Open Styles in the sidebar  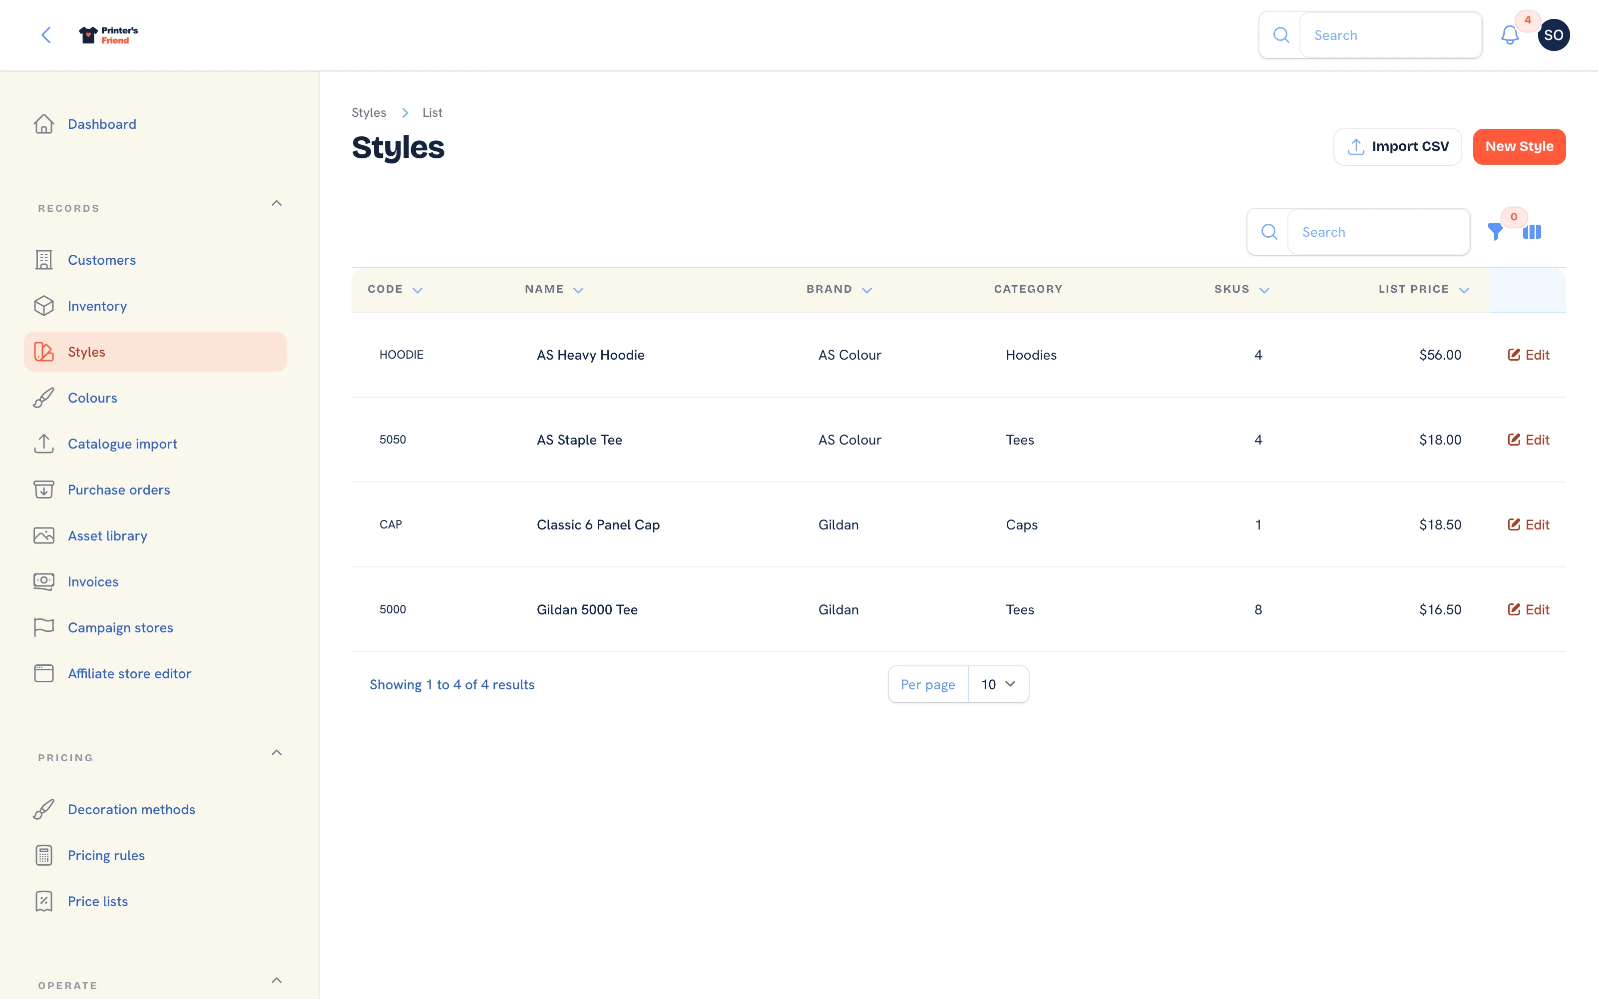pyautogui.click(x=155, y=352)
